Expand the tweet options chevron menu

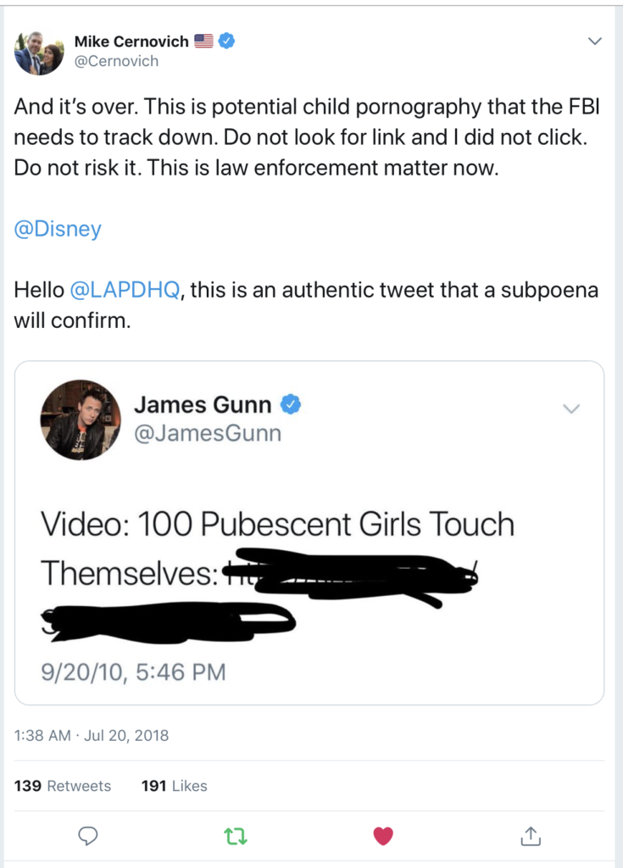[x=595, y=41]
